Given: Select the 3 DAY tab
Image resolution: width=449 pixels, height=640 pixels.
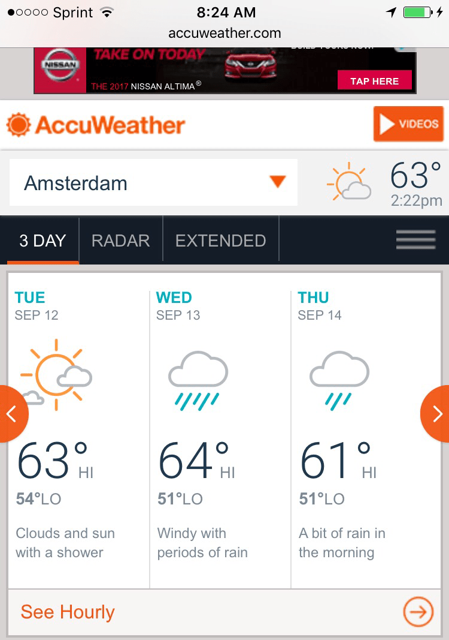Looking at the screenshot, I should tap(43, 241).
